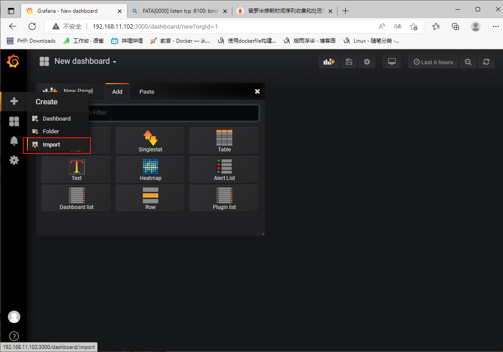Open the 使用dockerfile构建 bookmark

[x=247, y=40]
